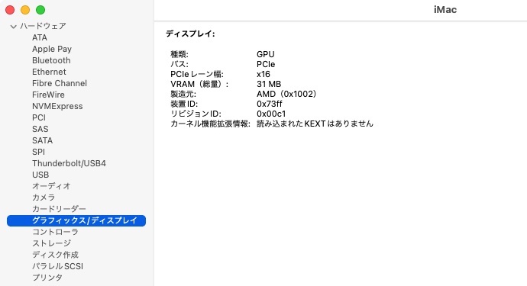The image size is (527, 286).
Task: Click the 装置ID: label
Action: pos(184,104)
